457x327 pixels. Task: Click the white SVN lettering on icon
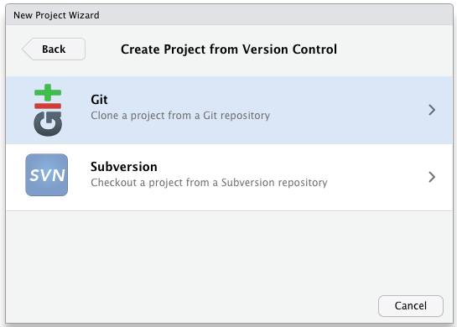47,175
